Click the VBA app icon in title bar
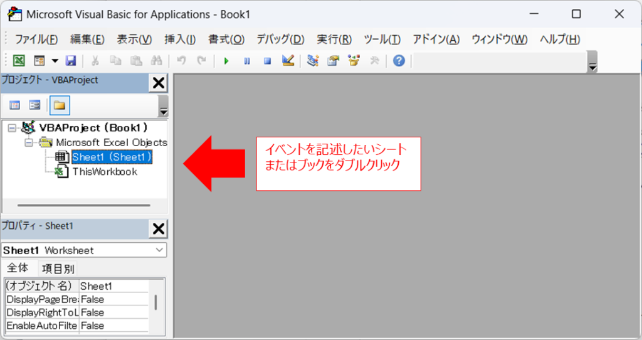The height and width of the screenshot is (340, 642). [x=15, y=14]
